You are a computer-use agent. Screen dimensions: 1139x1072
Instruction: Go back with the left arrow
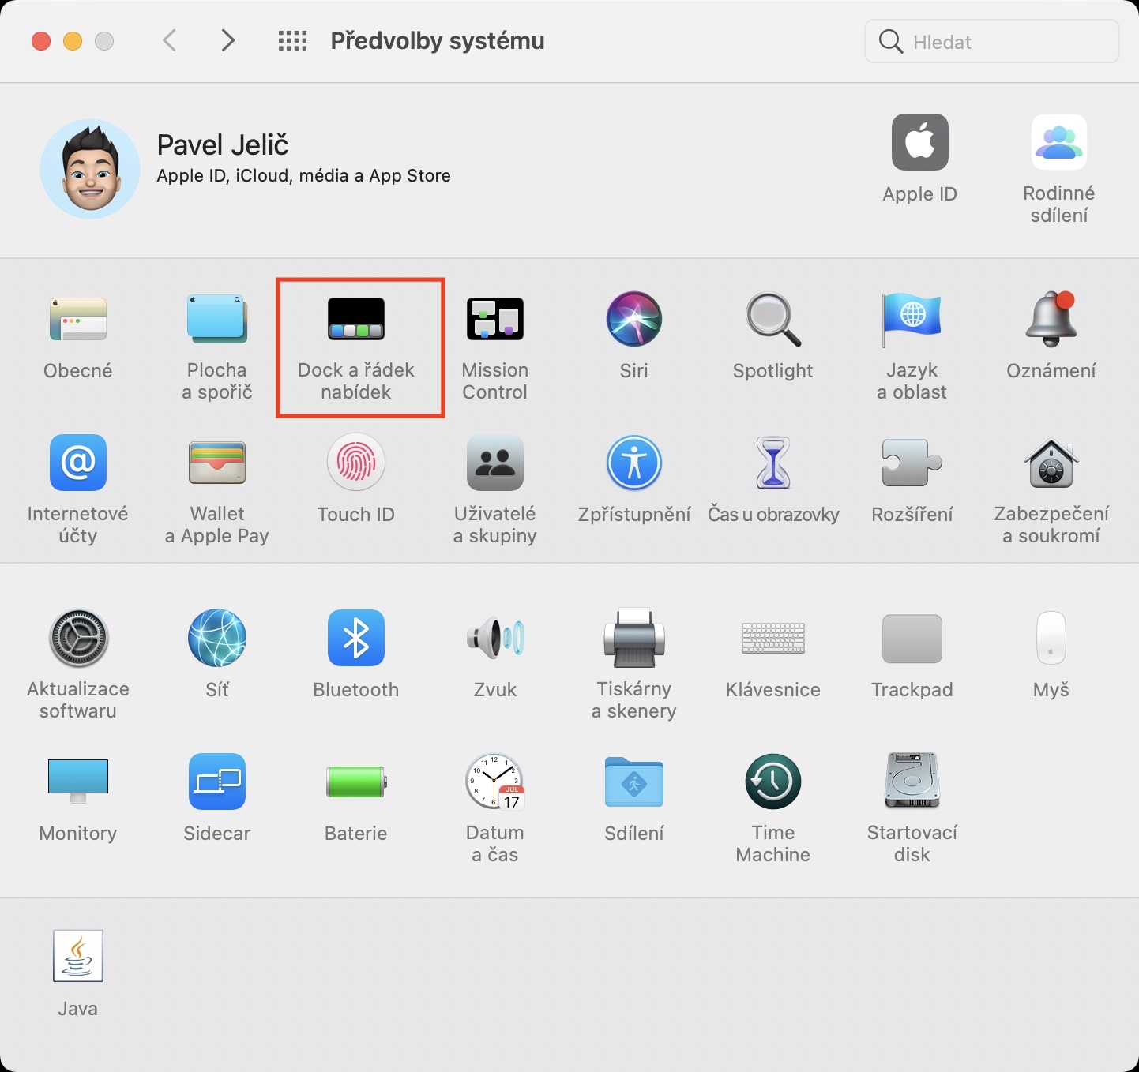(x=169, y=40)
